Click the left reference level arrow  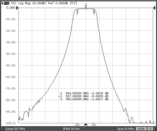tap(18, 8)
